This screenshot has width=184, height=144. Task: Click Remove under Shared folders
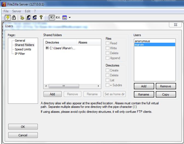click(73, 94)
